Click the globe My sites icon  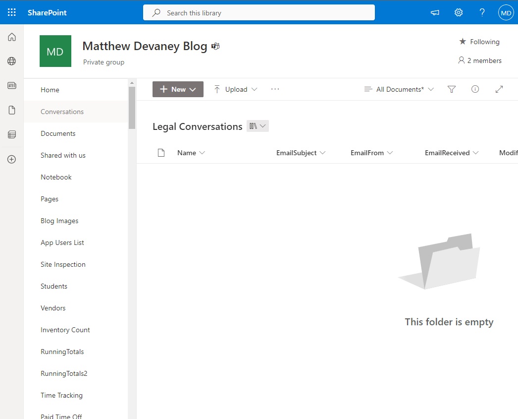(x=11, y=61)
